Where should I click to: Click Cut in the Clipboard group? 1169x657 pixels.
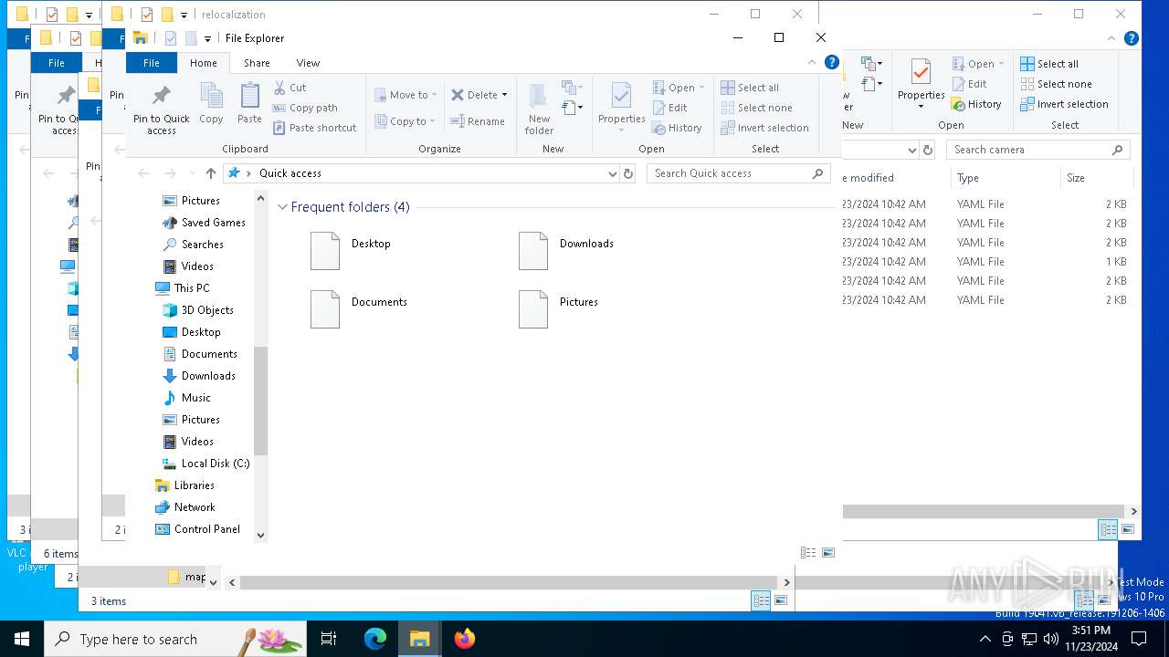(x=290, y=88)
